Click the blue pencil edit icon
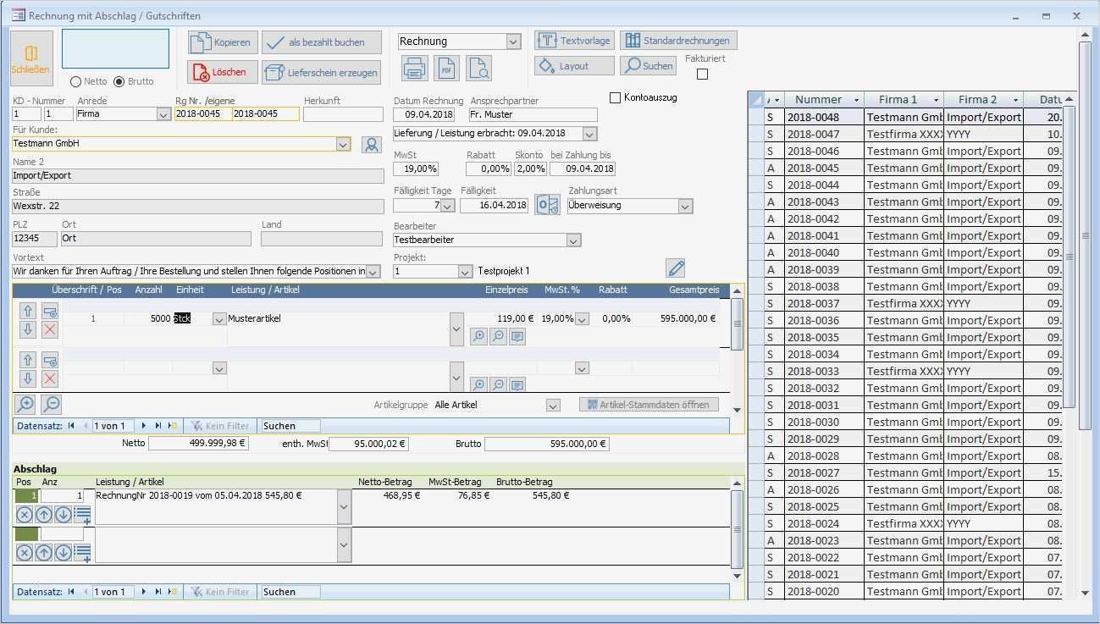 (x=675, y=268)
